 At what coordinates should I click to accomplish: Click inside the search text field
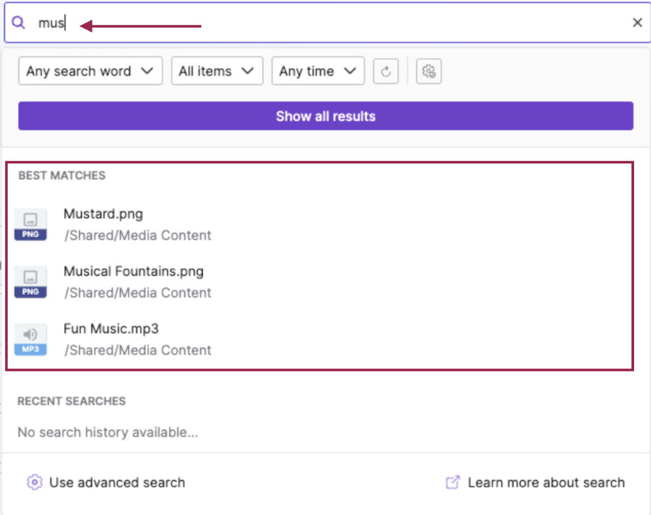tap(325, 23)
